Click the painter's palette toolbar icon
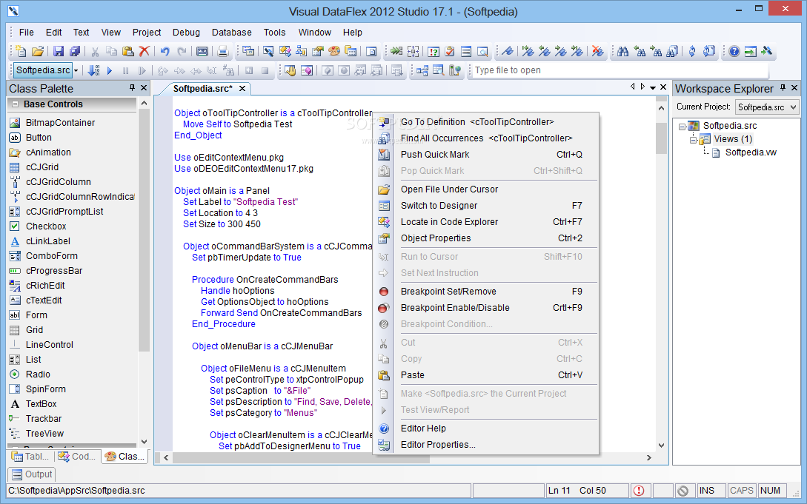Image resolution: width=807 pixels, height=504 pixels. [334, 51]
